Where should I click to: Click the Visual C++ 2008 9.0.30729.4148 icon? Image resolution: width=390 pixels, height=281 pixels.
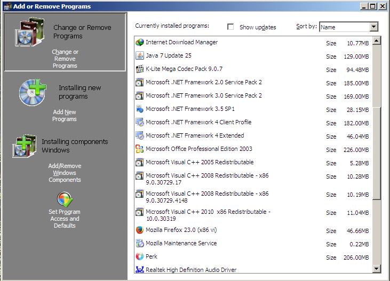[x=140, y=194]
